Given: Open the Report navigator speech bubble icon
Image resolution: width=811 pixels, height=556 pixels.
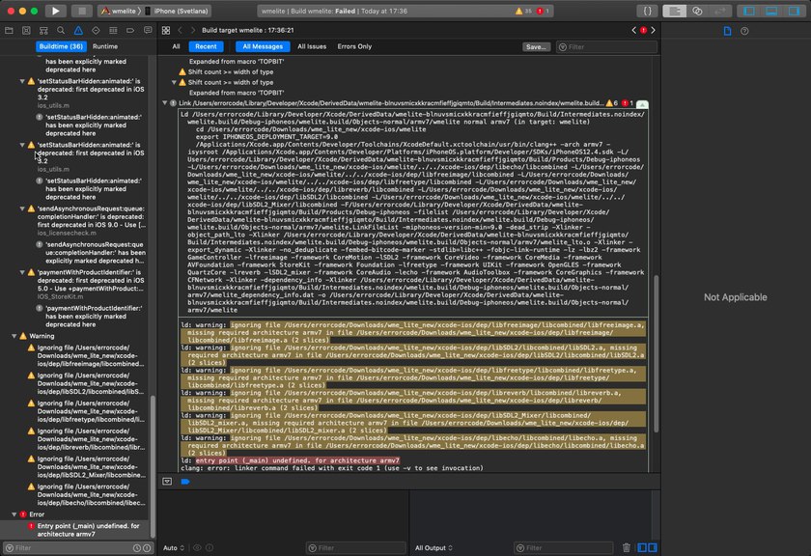Looking at the screenshot, I should coord(148,31).
